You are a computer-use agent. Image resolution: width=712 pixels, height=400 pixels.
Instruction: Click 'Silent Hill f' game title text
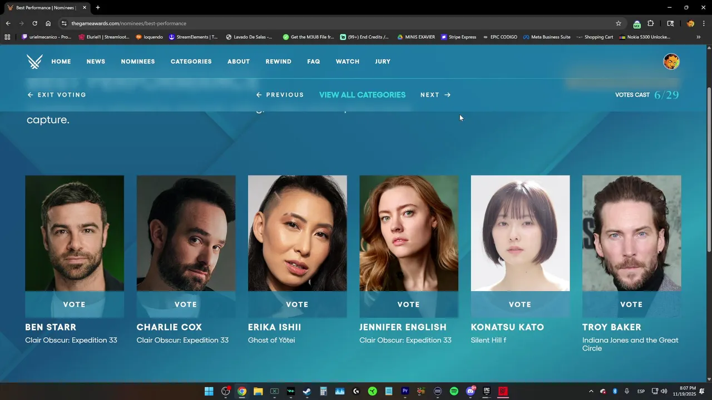click(488, 340)
